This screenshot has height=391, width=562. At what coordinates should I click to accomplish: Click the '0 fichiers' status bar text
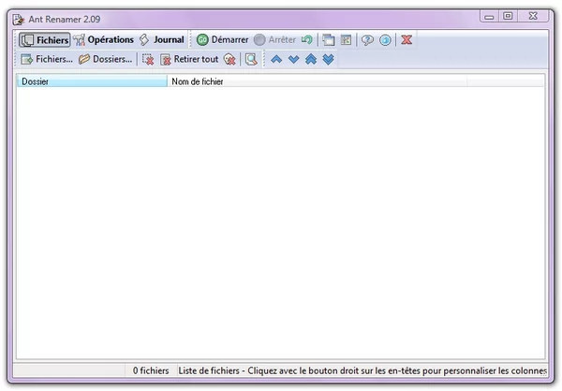(151, 370)
